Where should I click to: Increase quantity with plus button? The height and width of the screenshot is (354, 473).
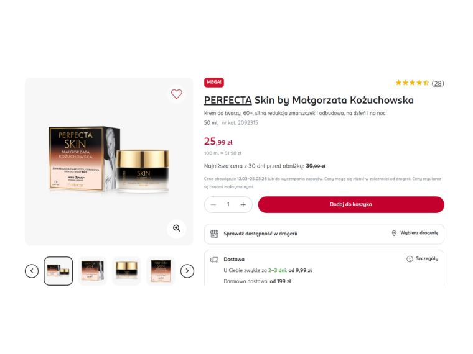tap(243, 205)
